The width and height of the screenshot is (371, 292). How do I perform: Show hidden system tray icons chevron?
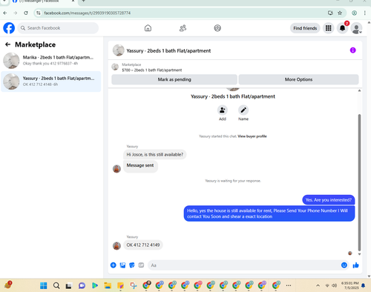click(x=318, y=285)
